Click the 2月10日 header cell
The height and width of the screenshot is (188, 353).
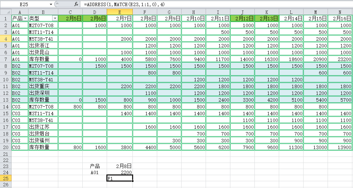tap(194, 18)
